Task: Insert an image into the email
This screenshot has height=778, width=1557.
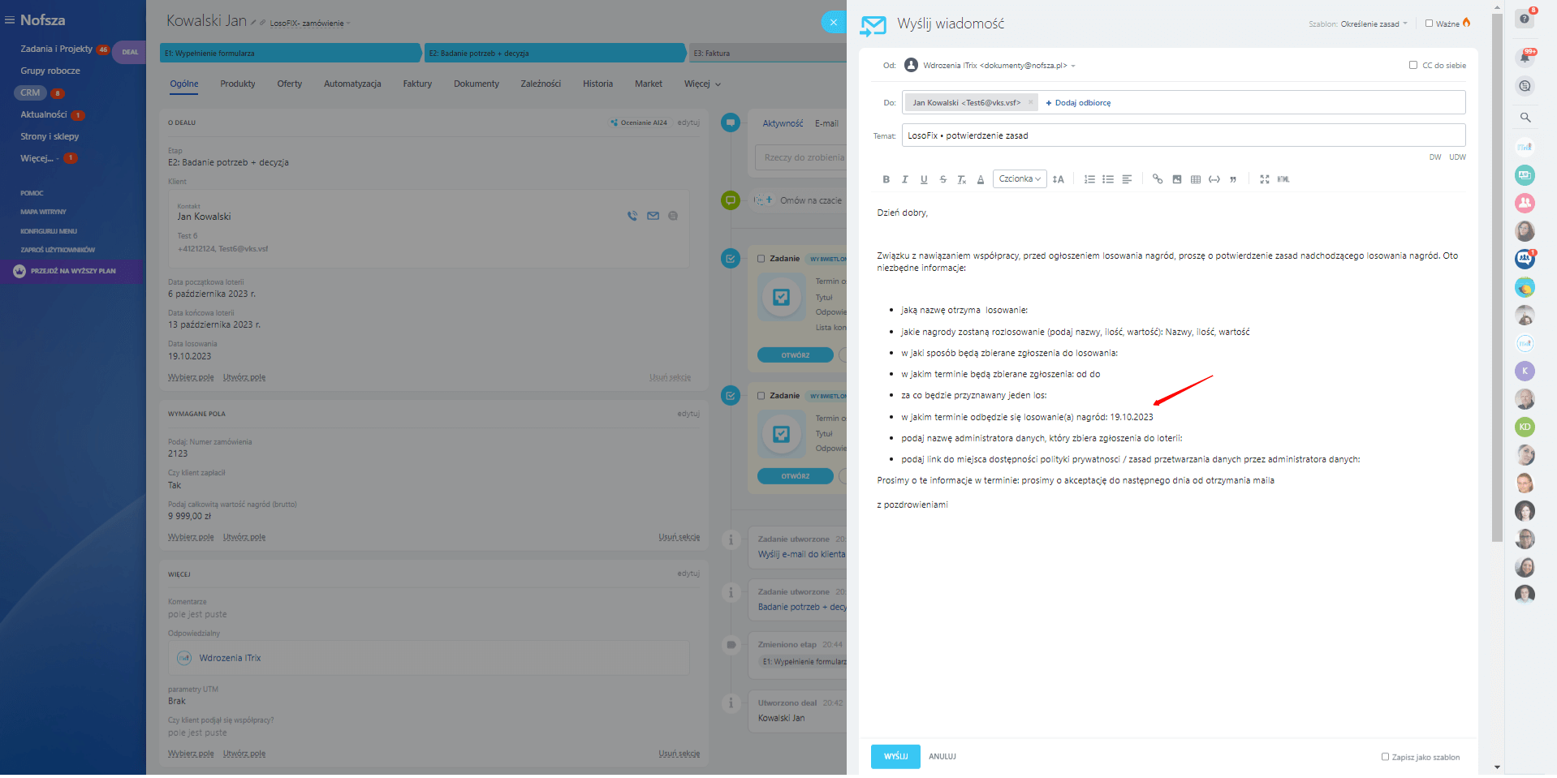Action: 1177,179
